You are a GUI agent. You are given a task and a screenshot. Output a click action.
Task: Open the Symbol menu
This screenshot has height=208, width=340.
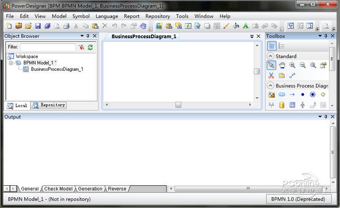[81, 16]
